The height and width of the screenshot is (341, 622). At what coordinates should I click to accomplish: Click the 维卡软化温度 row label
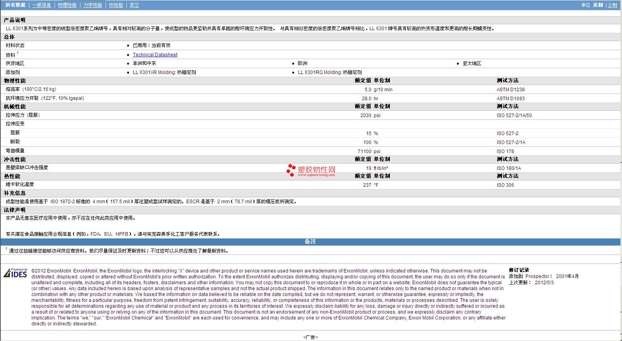coord(20,184)
